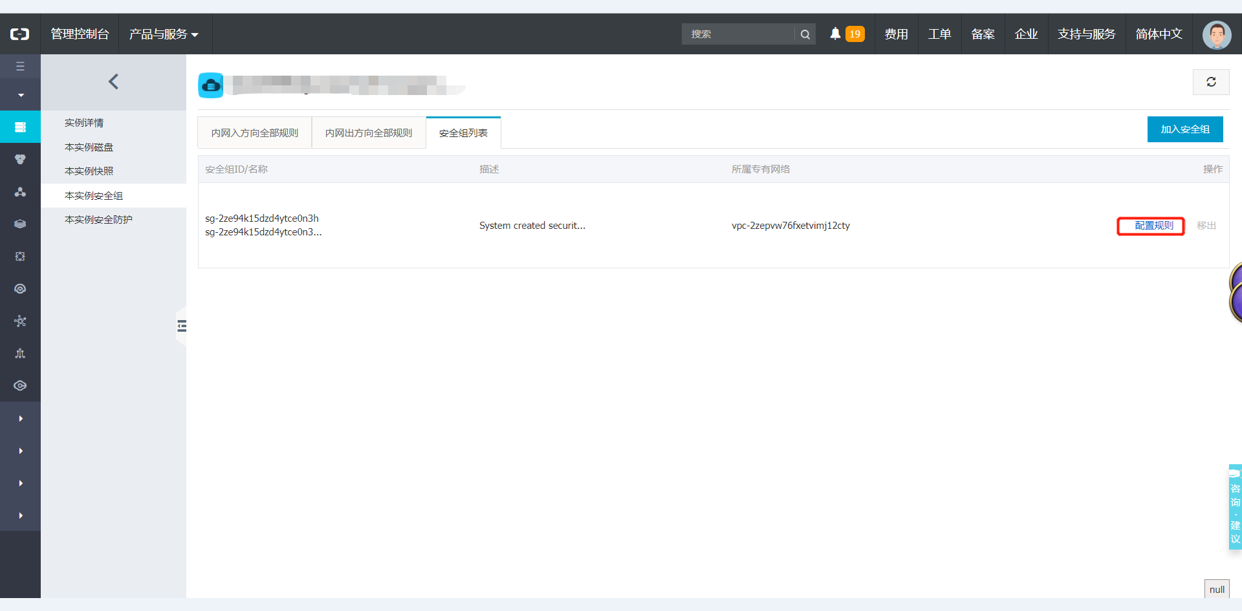Toggle the side navigation collapse handle

pyautogui.click(x=181, y=326)
